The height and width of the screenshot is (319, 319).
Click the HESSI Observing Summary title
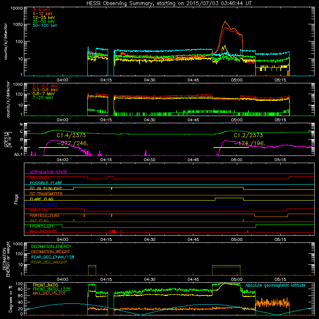pyautogui.click(x=169, y=4)
